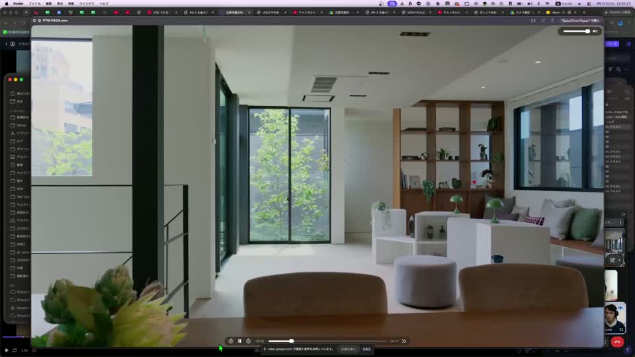Click the skip-back button in the video controls
This screenshot has height=357, width=635.
[231, 341]
